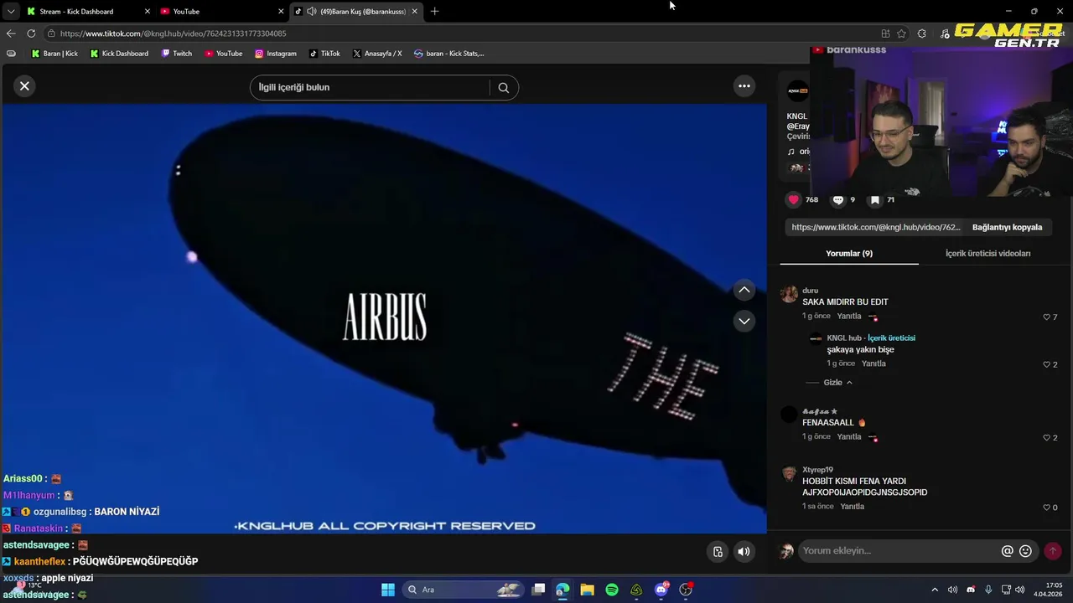Open duru's profile avatar
Image resolution: width=1073 pixels, height=603 pixels.
[789, 294]
